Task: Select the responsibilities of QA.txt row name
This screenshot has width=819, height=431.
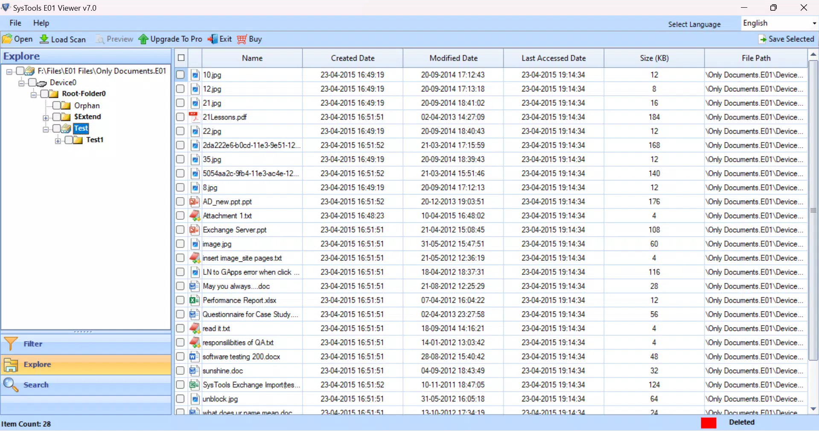Action: [238, 342]
